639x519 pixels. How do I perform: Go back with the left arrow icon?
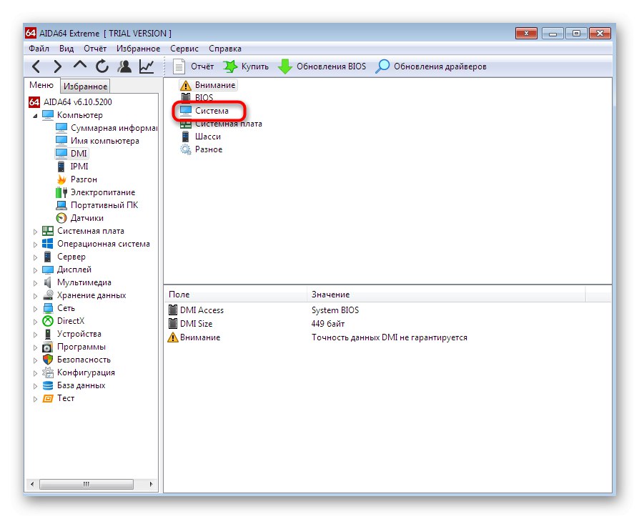[x=36, y=66]
